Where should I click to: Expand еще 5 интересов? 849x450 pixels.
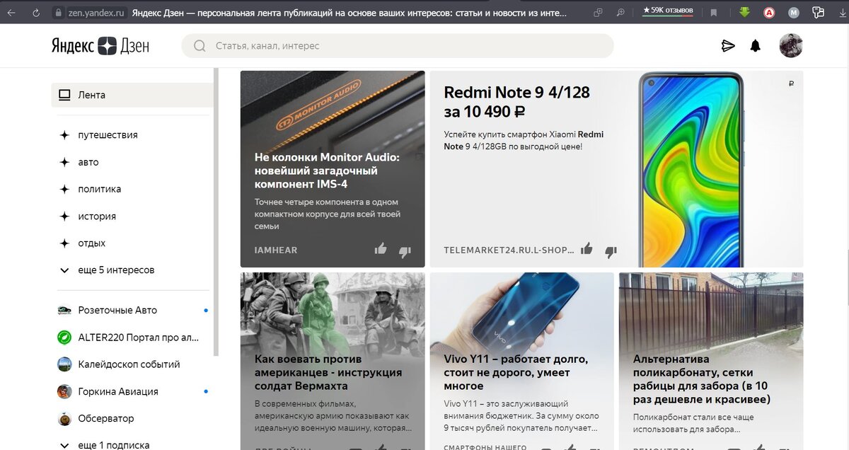[107, 270]
